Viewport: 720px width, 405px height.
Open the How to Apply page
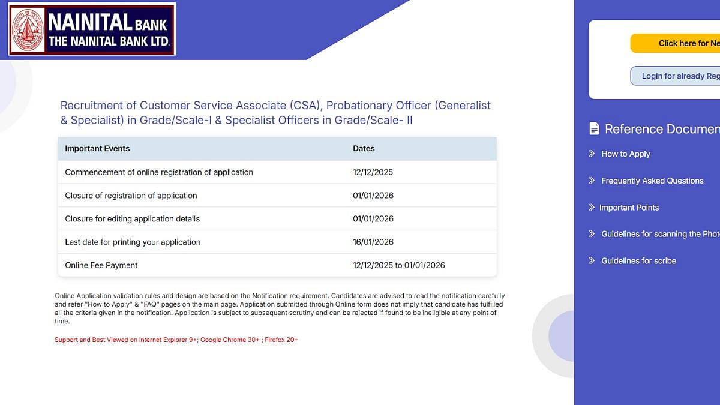pos(626,154)
